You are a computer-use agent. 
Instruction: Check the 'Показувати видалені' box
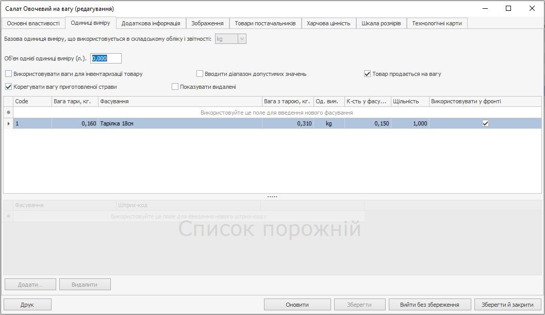click(175, 87)
